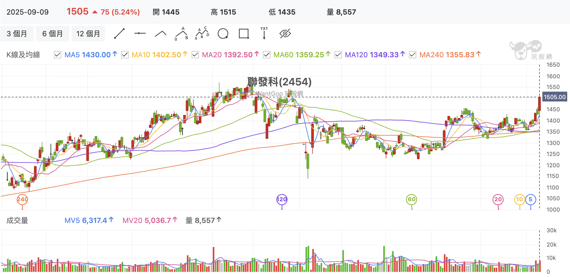Click the 量 8,557 label under 成交量
570x277 pixels.
[203, 221]
